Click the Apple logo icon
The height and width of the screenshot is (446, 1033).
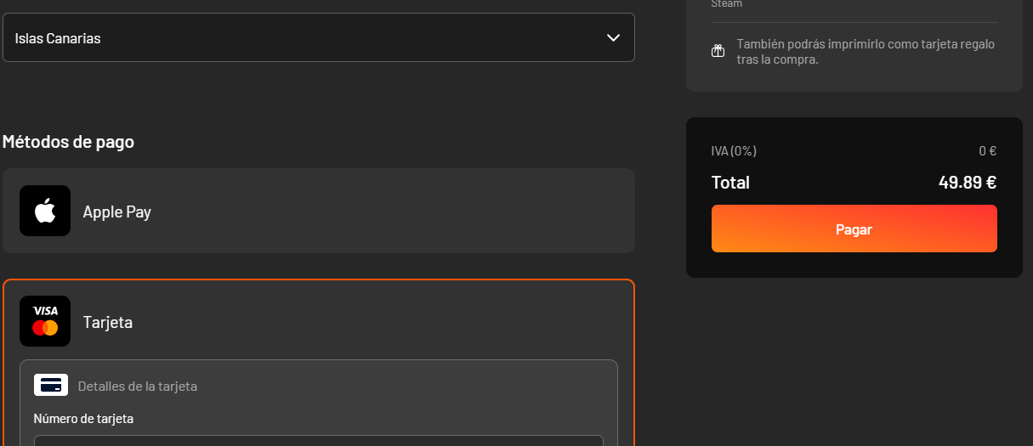[x=45, y=211]
